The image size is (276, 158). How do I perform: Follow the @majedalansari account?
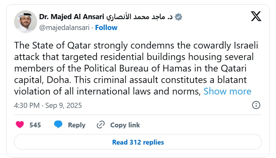point(106,27)
